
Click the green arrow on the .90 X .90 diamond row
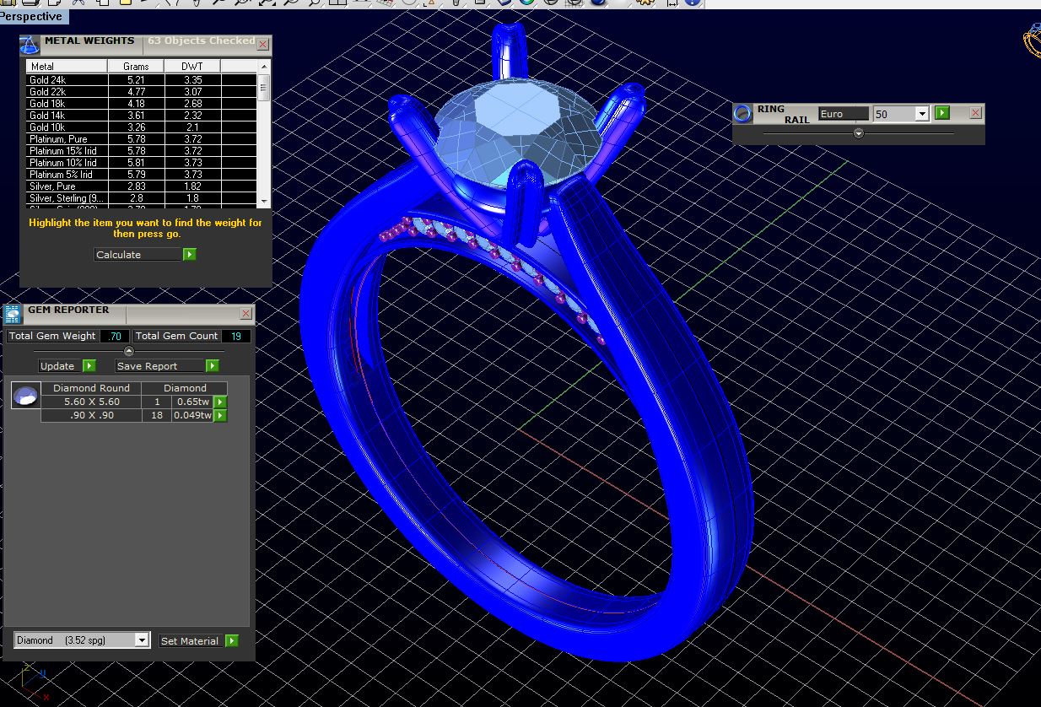point(220,415)
